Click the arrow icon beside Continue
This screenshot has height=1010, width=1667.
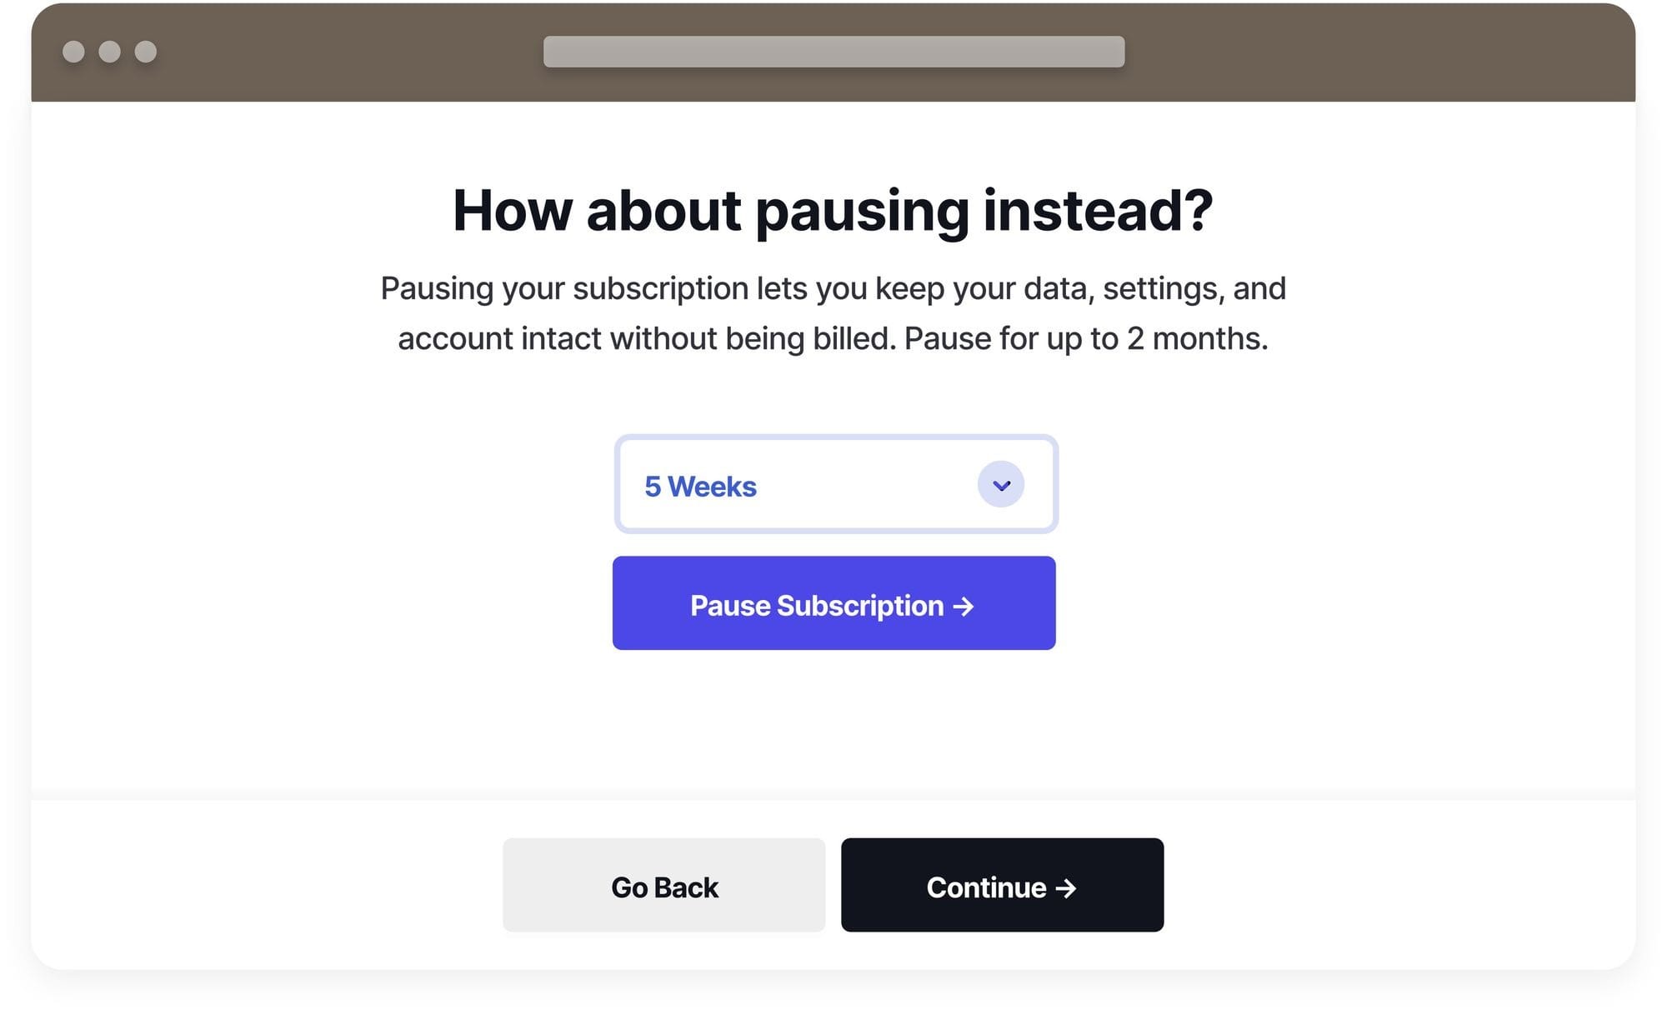point(1066,888)
